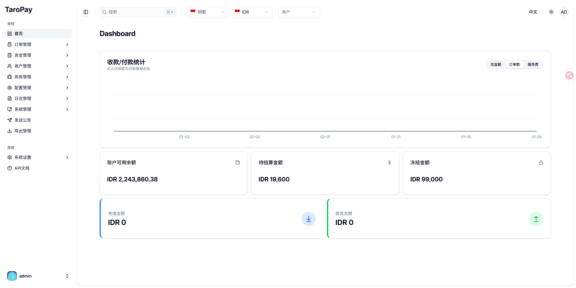
Task: Toggle the sidebar collapse button
Action: coord(86,12)
